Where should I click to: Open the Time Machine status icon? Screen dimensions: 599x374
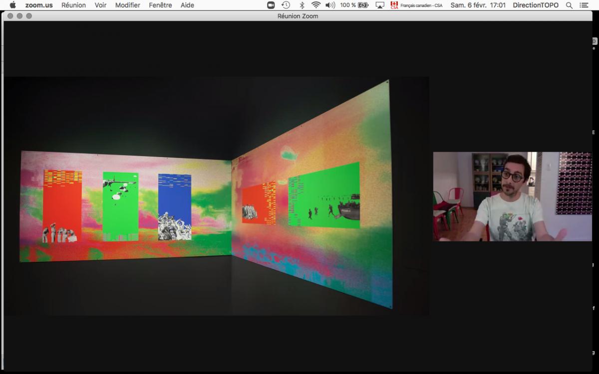[286, 5]
